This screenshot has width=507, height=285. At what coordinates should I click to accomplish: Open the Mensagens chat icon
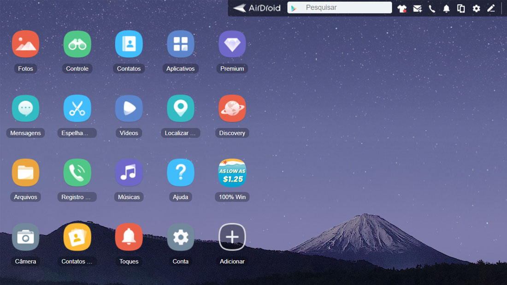[25, 108]
